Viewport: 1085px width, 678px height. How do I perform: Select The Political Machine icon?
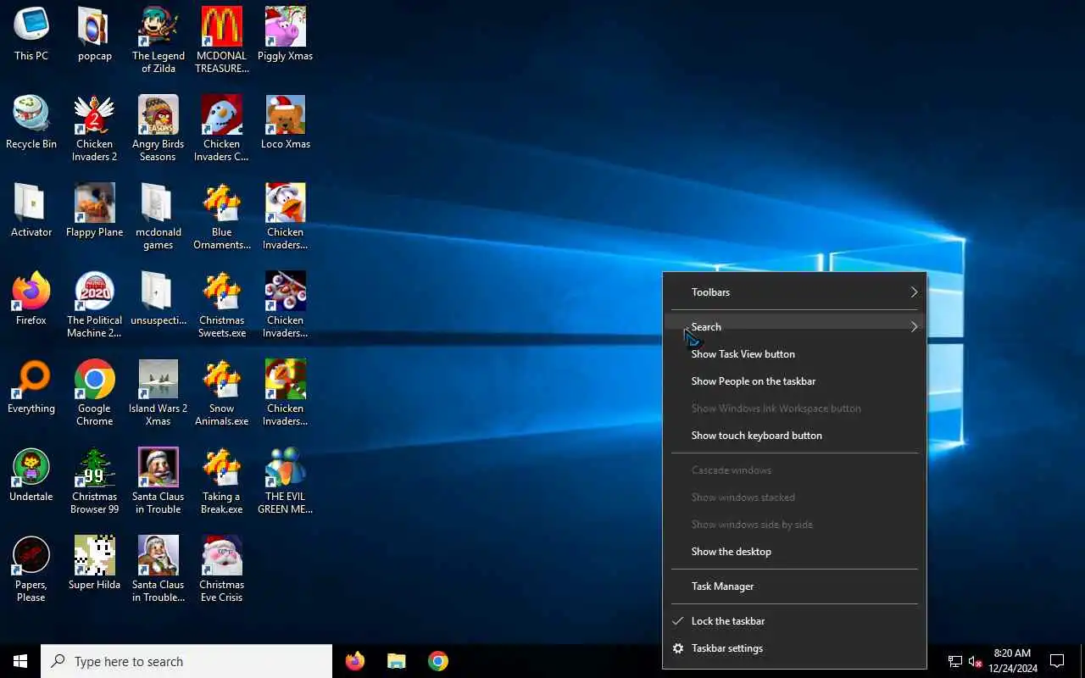(x=95, y=304)
